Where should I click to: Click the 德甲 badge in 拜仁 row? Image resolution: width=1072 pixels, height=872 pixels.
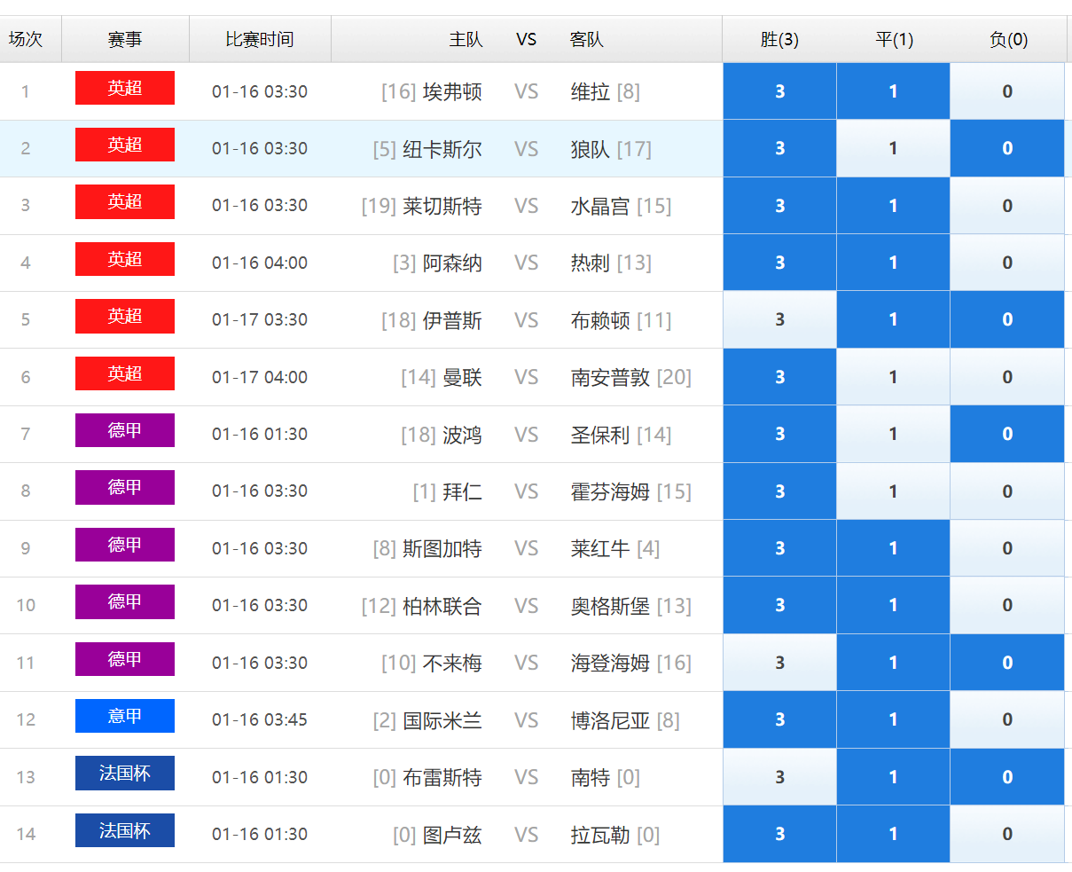(x=125, y=487)
